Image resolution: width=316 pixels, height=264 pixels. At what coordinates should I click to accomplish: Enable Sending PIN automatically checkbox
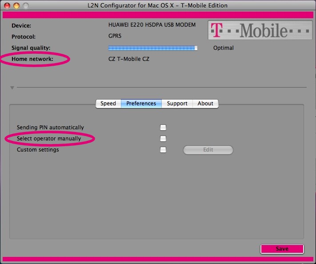click(163, 128)
